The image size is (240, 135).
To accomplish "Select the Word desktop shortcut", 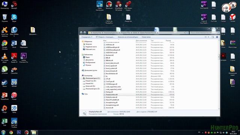I will pyautogui.click(x=14, y=44).
